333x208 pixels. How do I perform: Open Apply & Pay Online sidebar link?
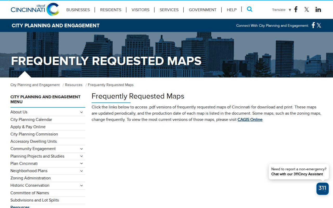tap(28, 127)
